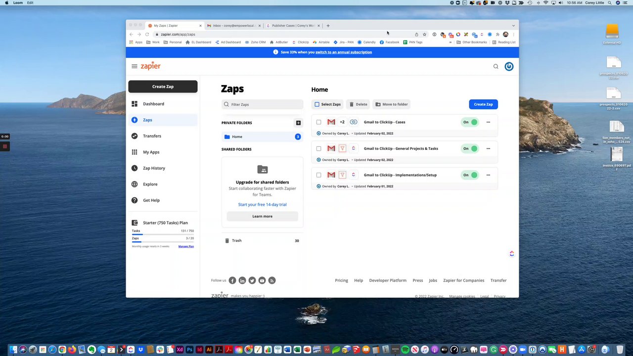This screenshot has width=633, height=356.
Task: Click the black Create Zap sidebar button
Action: [x=163, y=87]
